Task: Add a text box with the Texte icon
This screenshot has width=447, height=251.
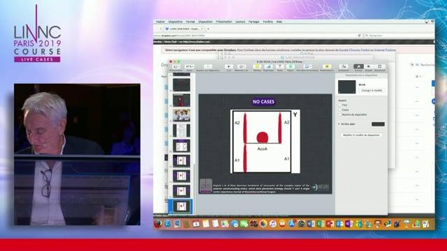Action: pyautogui.click(x=279, y=67)
